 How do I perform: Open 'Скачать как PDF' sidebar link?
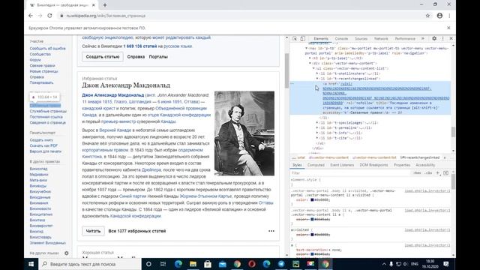pos(43,145)
